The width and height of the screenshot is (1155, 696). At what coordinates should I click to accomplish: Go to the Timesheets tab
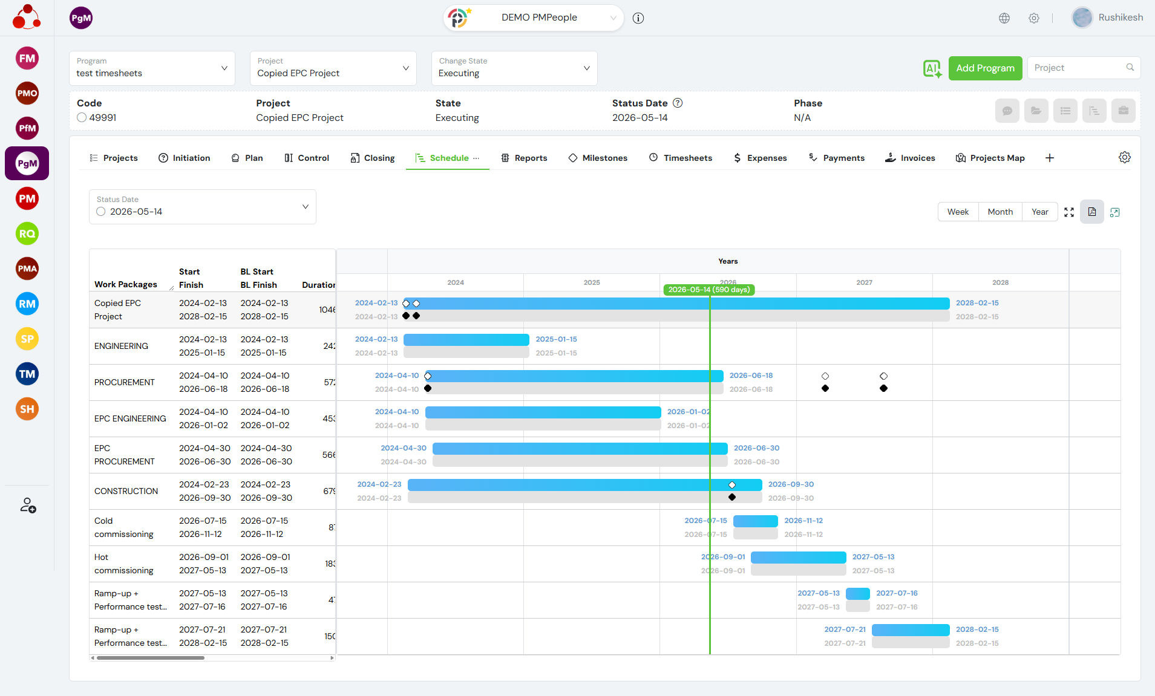pos(681,158)
